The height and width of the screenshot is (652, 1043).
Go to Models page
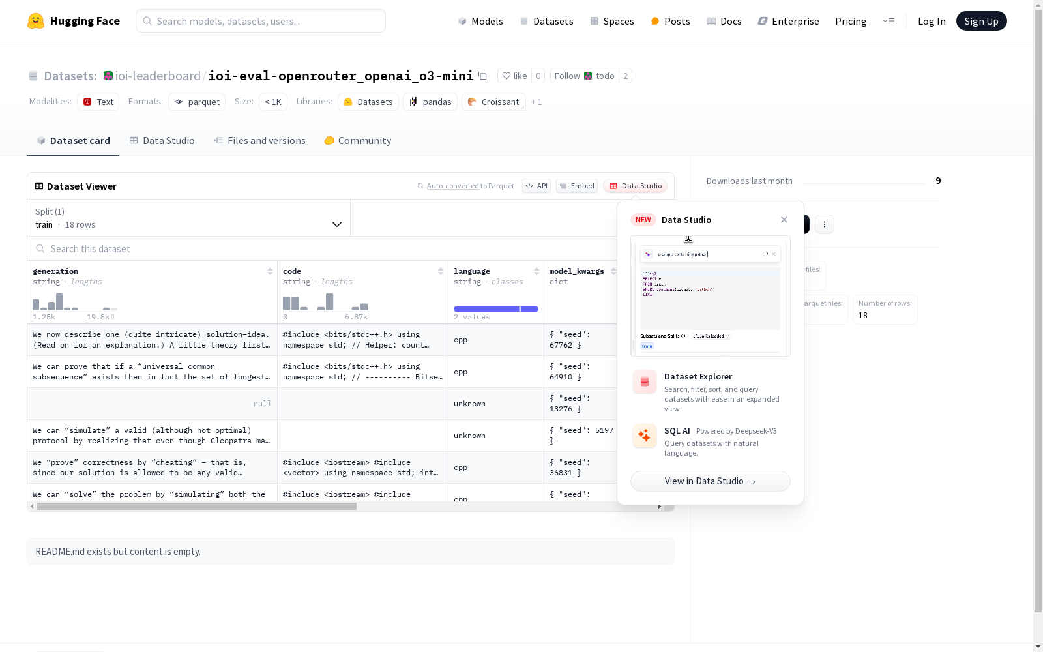click(x=480, y=21)
